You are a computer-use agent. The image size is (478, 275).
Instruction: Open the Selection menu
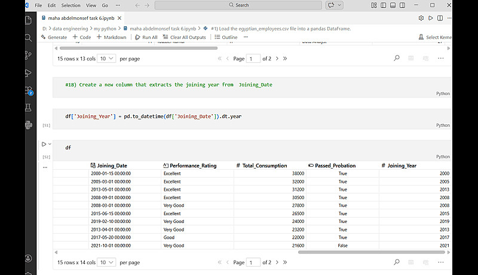point(70,5)
